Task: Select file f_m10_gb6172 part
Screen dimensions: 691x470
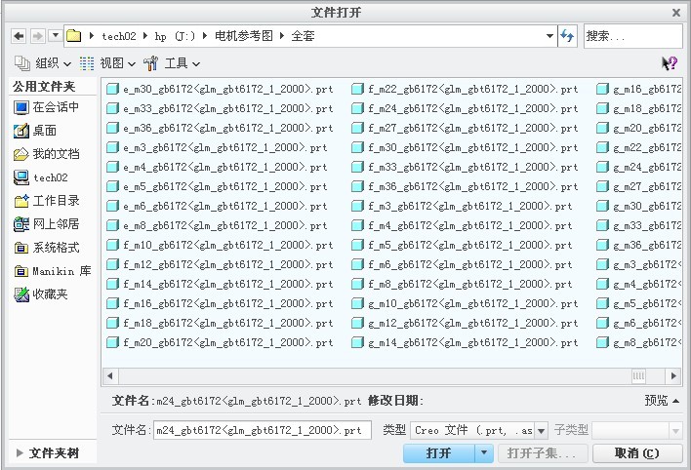Action: pyautogui.click(x=220, y=245)
